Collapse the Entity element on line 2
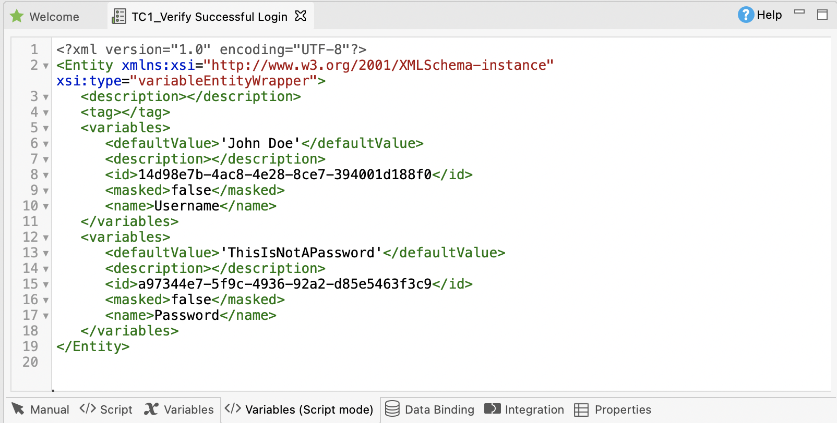Viewport: 837px width, 423px height. coord(46,66)
